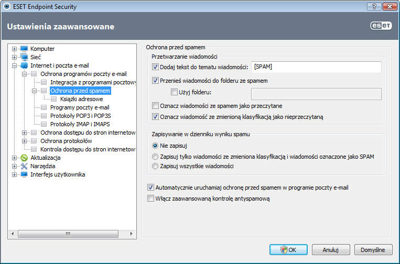Click the page icon beside Protokoły IMAP i IMAPS
Image resolution: width=400 pixels, height=264 pixels.
(44, 124)
